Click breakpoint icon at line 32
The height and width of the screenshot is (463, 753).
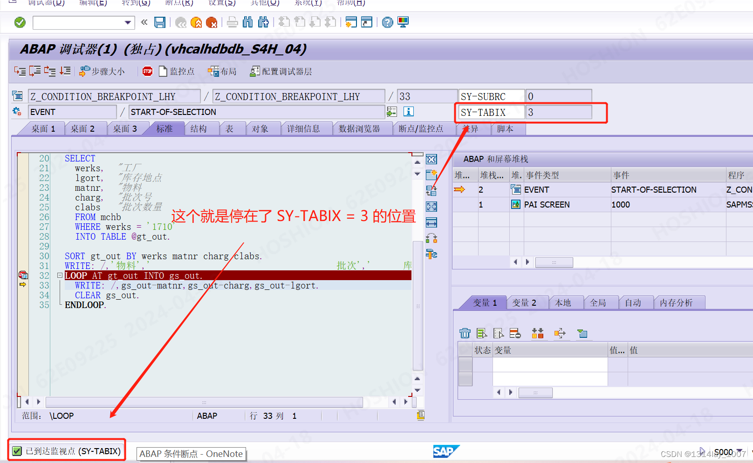pyautogui.click(x=23, y=275)
